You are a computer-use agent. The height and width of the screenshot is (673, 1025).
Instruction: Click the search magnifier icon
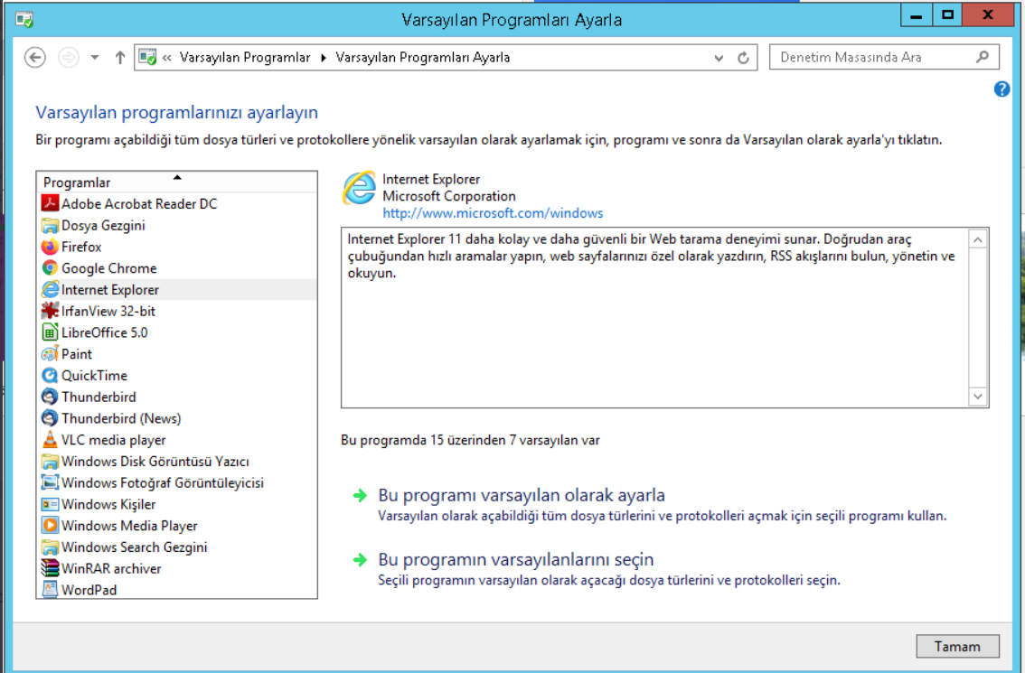[x=983, y=57]
